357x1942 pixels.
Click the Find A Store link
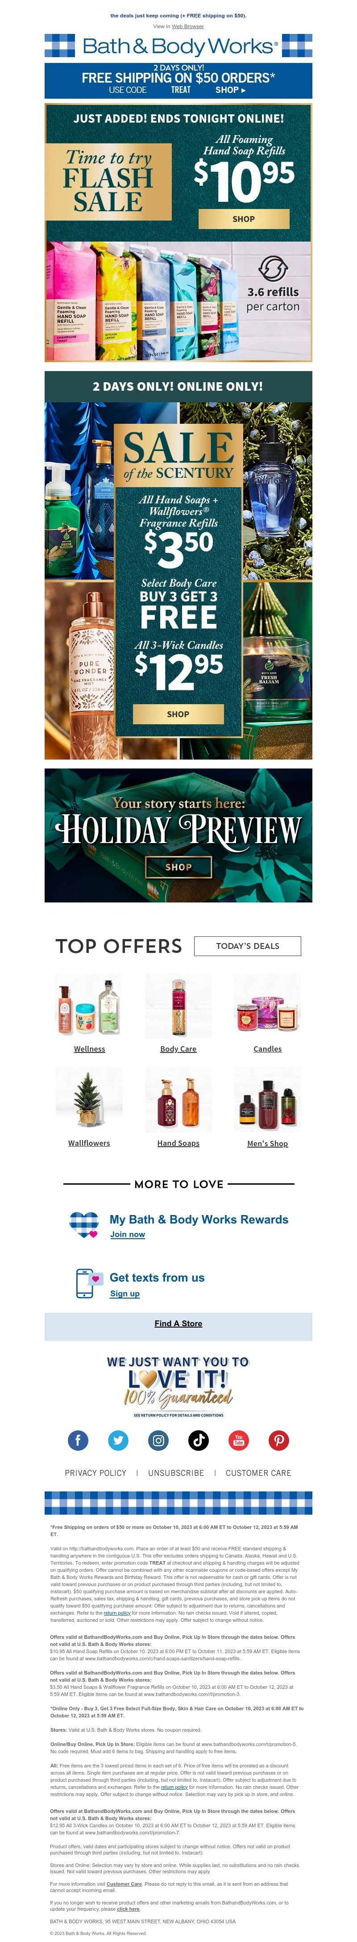pos(178,1323)
